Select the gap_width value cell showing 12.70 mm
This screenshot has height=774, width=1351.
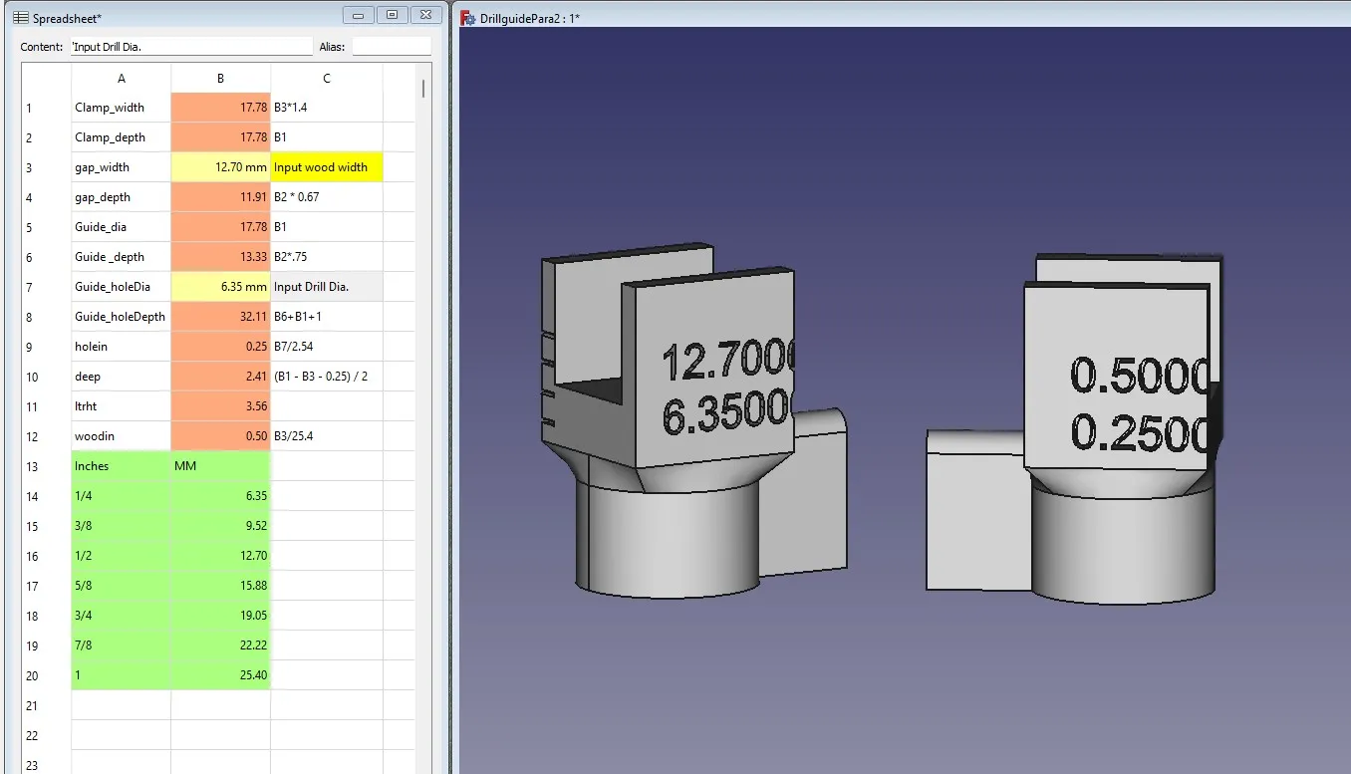point(220,167)
